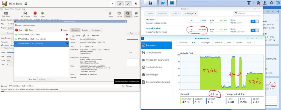Open the File menu in HandBrake
The height and width of the screenshot is (110, 281).
click(2, 9)
